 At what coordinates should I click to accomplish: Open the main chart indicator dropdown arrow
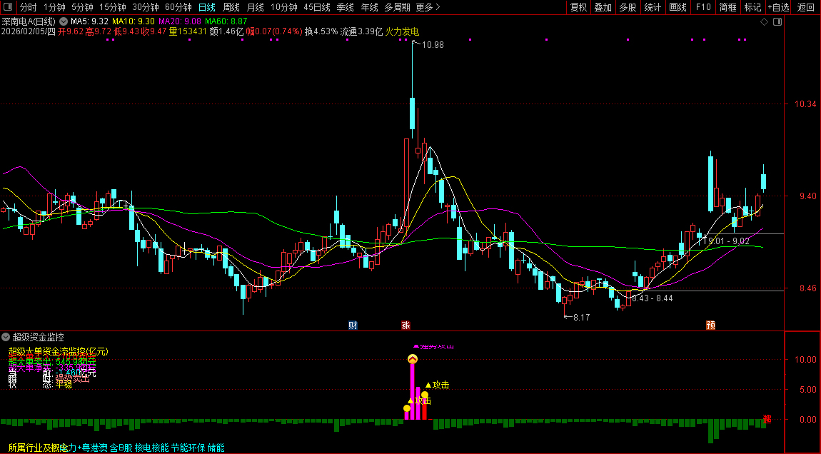point(63,21)
